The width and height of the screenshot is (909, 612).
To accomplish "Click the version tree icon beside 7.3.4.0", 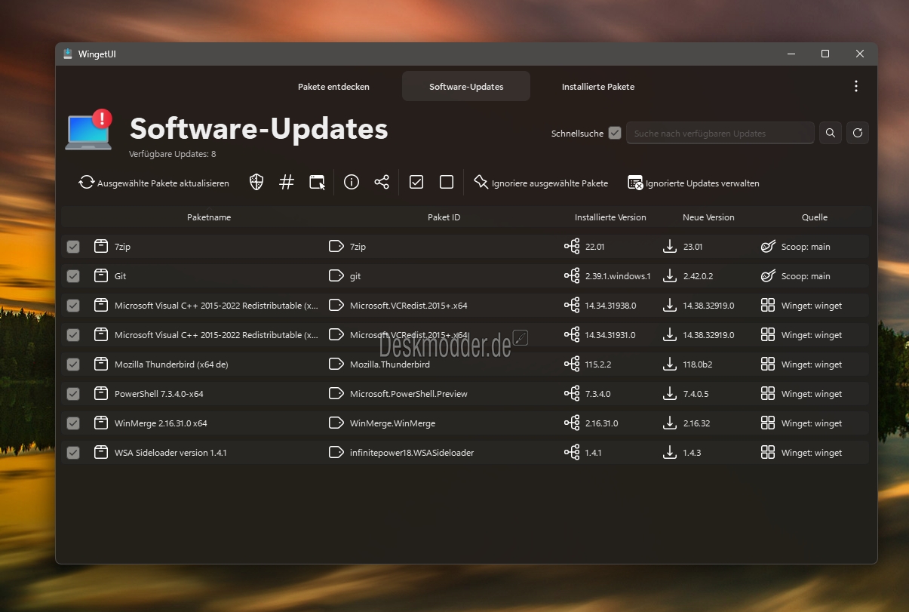I will [x=572, y=394].
